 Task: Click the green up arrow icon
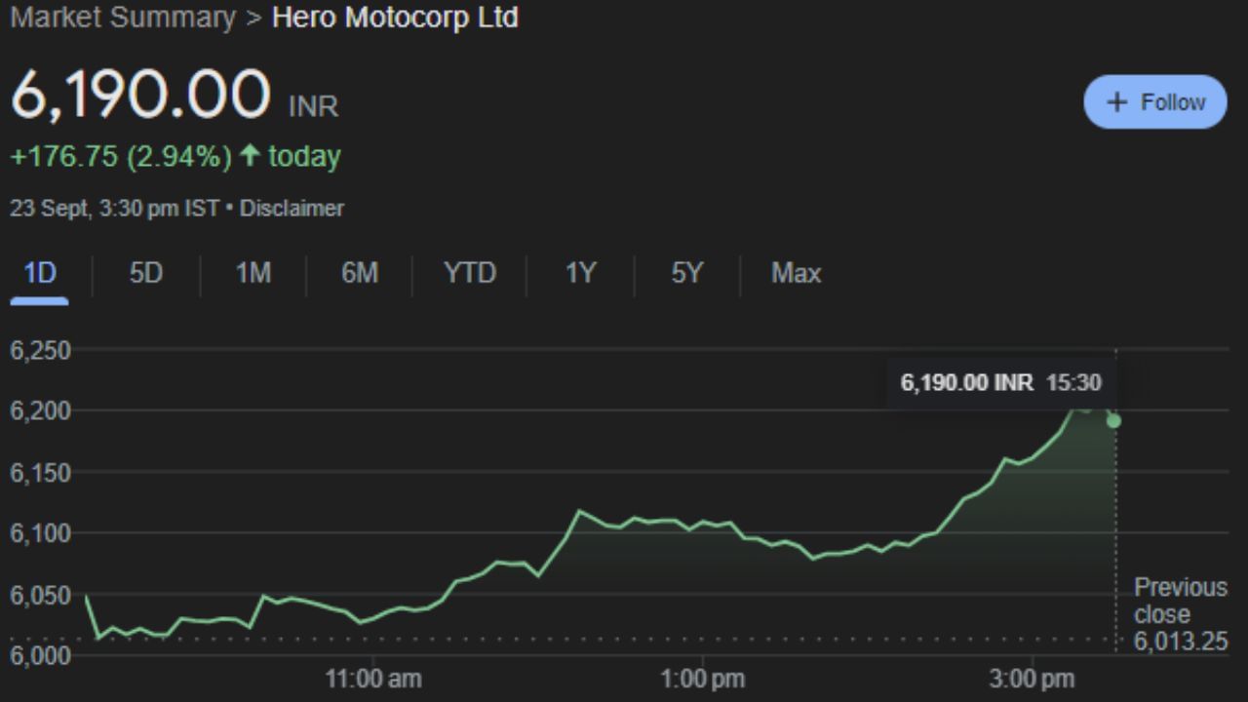pyautogui.click(x=250, y=156)
